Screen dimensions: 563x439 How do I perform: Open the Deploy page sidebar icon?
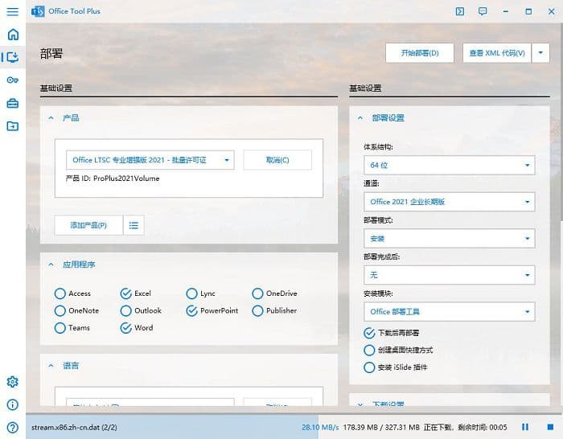click(13, 57)
